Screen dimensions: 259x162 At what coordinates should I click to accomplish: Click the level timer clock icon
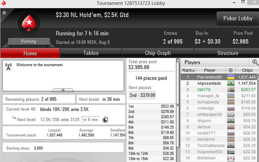point(105,120)
